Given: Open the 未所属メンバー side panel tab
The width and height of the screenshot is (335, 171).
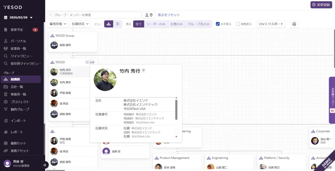Looking at the screenshot, I should click(x=332, y=100).
